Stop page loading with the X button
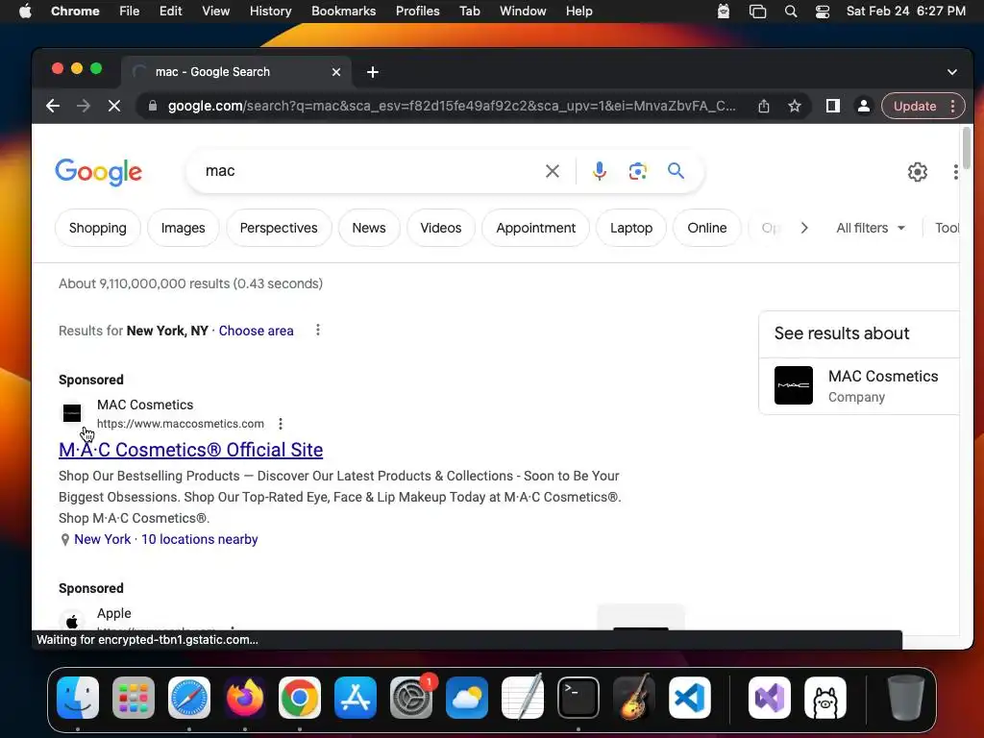The height and width of the screenshot is (738, 984). point(114,106)
